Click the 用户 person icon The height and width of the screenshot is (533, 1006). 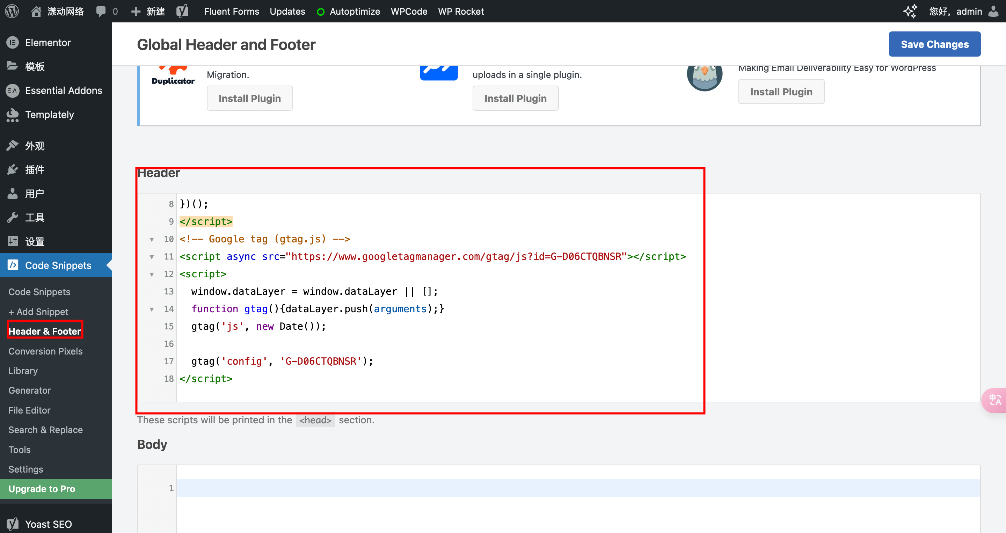[13, 193]
